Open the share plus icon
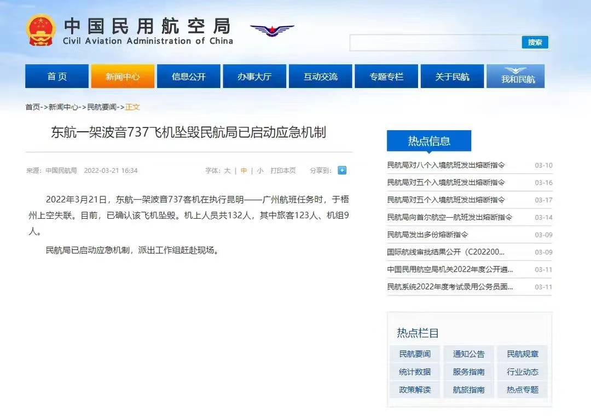 342,170
